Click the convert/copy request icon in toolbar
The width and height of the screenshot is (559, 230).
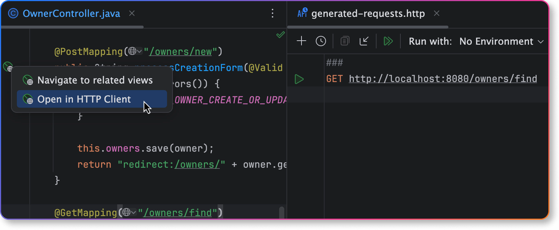tap(345, 41)
